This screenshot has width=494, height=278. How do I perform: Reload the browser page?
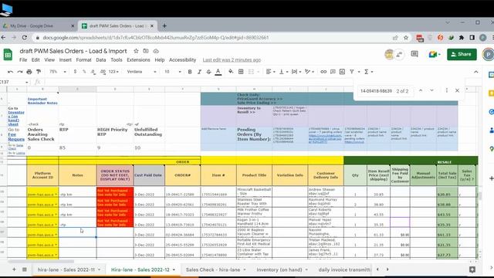tap(25, 38)
